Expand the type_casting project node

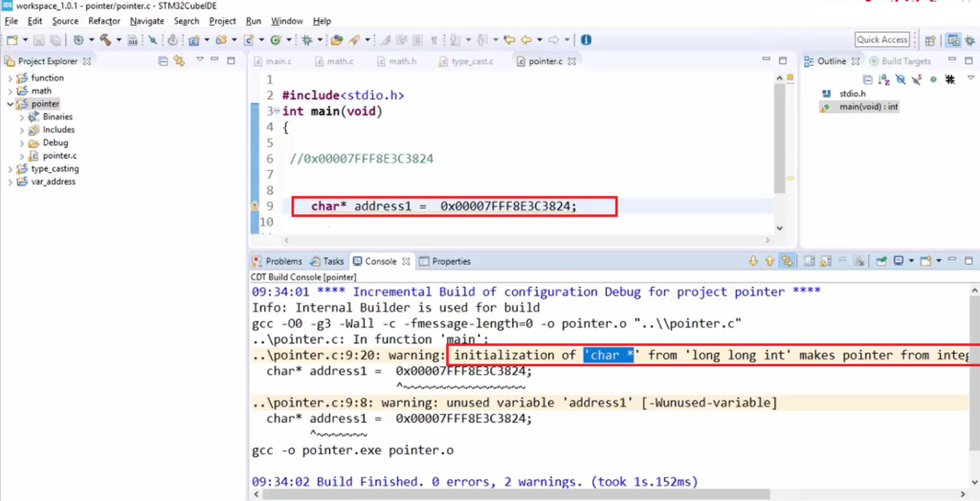10,168
